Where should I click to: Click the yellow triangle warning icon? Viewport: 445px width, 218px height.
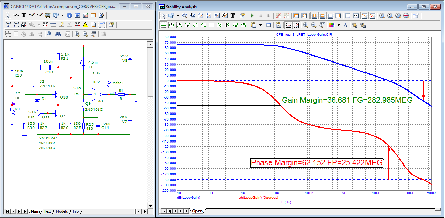(x=85, y=25)
